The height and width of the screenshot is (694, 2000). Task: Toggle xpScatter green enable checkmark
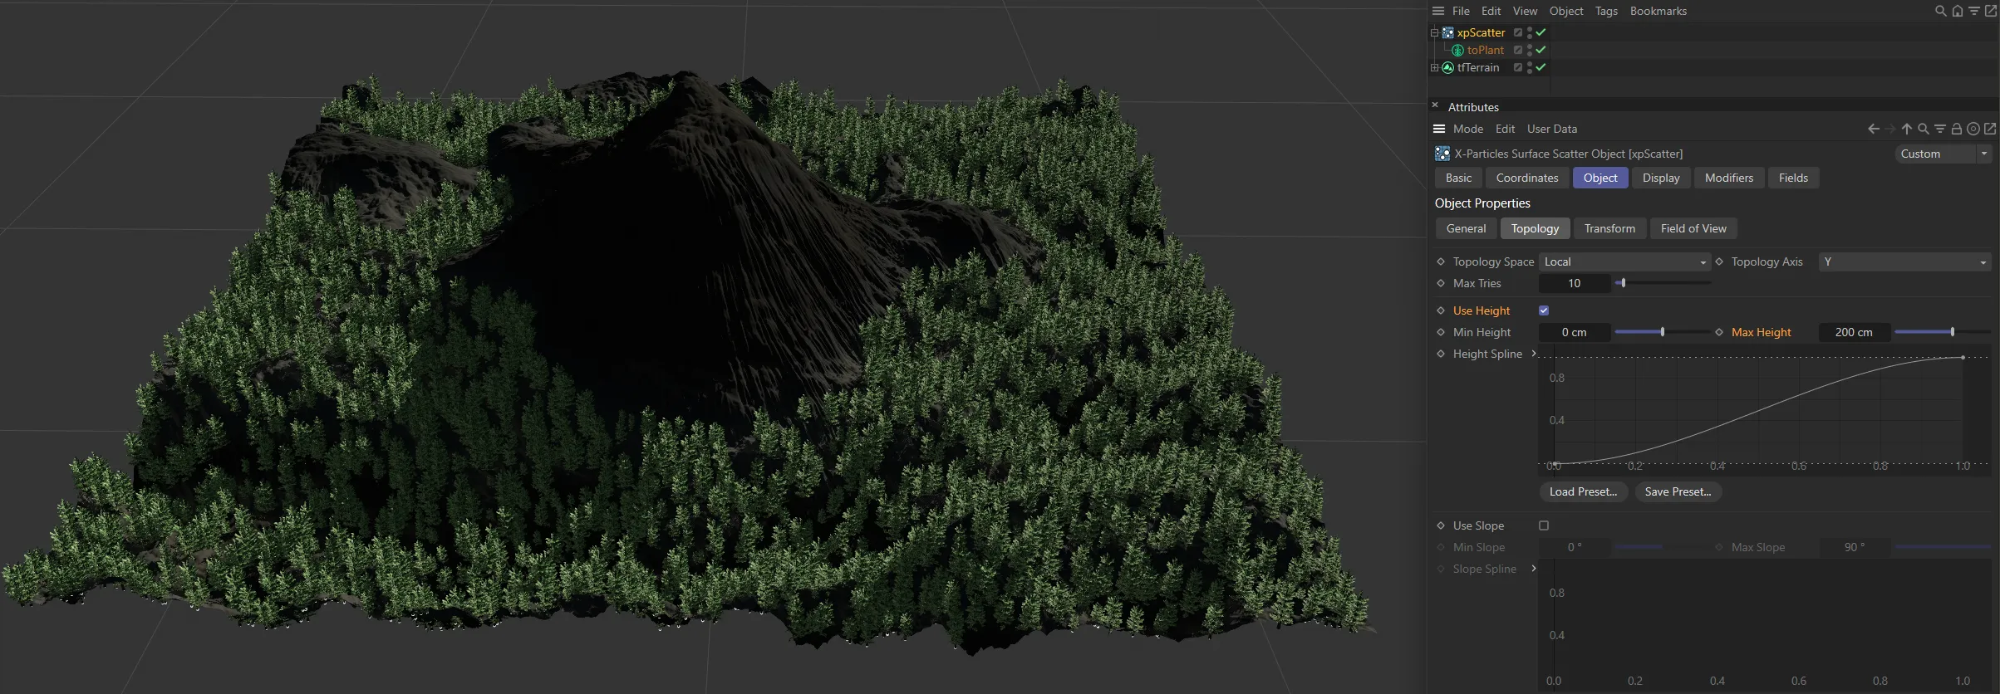pyautogui.click(x=1541, y=32)
